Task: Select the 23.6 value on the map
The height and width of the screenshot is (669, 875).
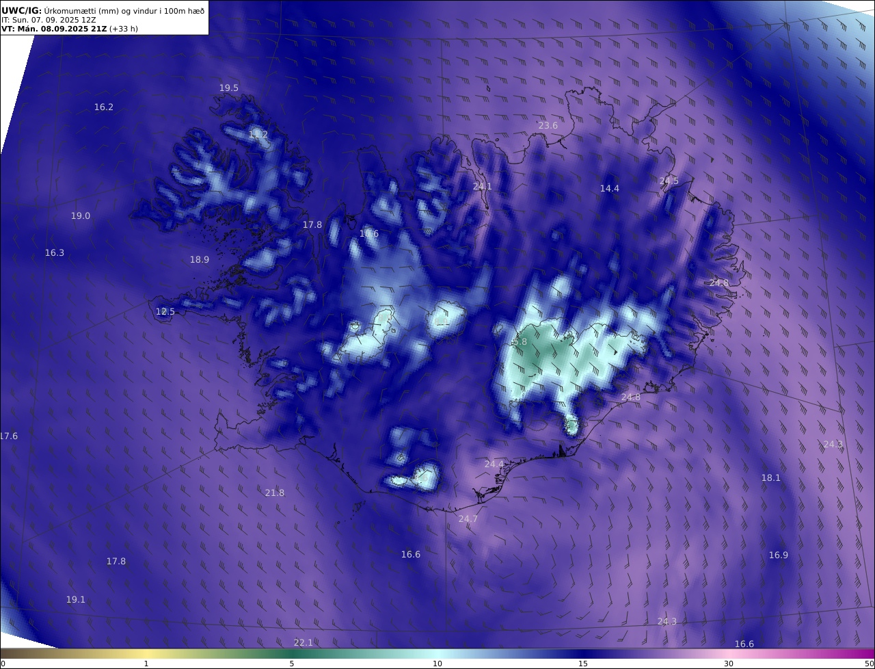Action: tap(548, 126)
